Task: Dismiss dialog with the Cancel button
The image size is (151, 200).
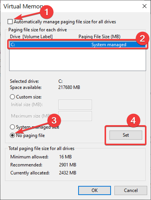Action: click(x=131, y=191)
